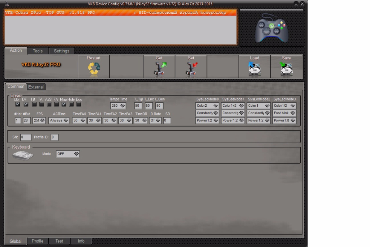This screenshot has height=247, width=370.
Task: Enable the TA checkbox
Action: coord(42,104)
